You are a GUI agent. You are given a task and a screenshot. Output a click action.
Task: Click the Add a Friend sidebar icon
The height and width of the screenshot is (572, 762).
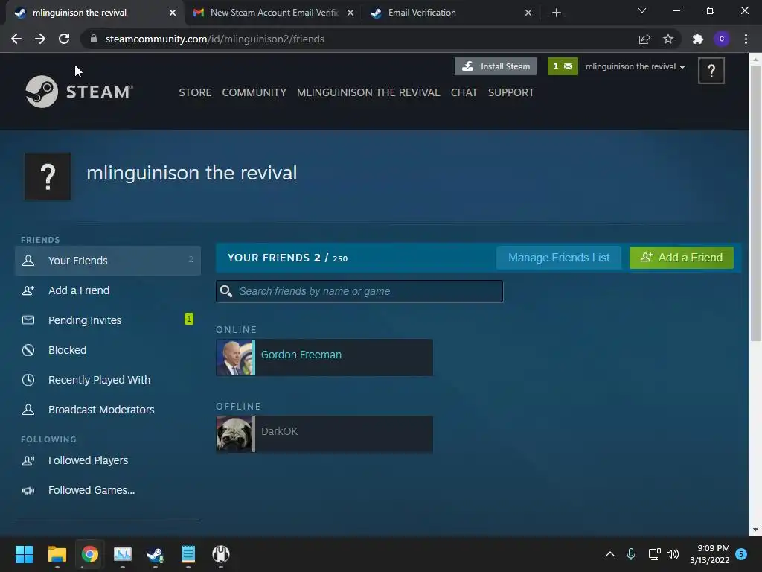tap(28, 290)
